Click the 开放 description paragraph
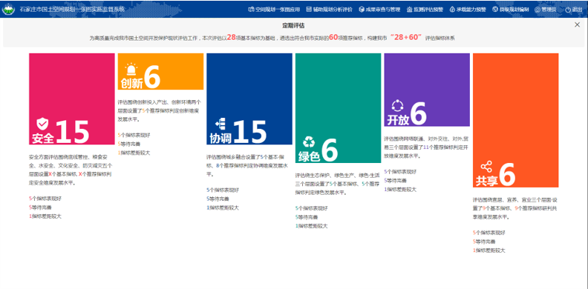This screenshot has height=289, width=588. pyautogui.click(x=426, y=147)
